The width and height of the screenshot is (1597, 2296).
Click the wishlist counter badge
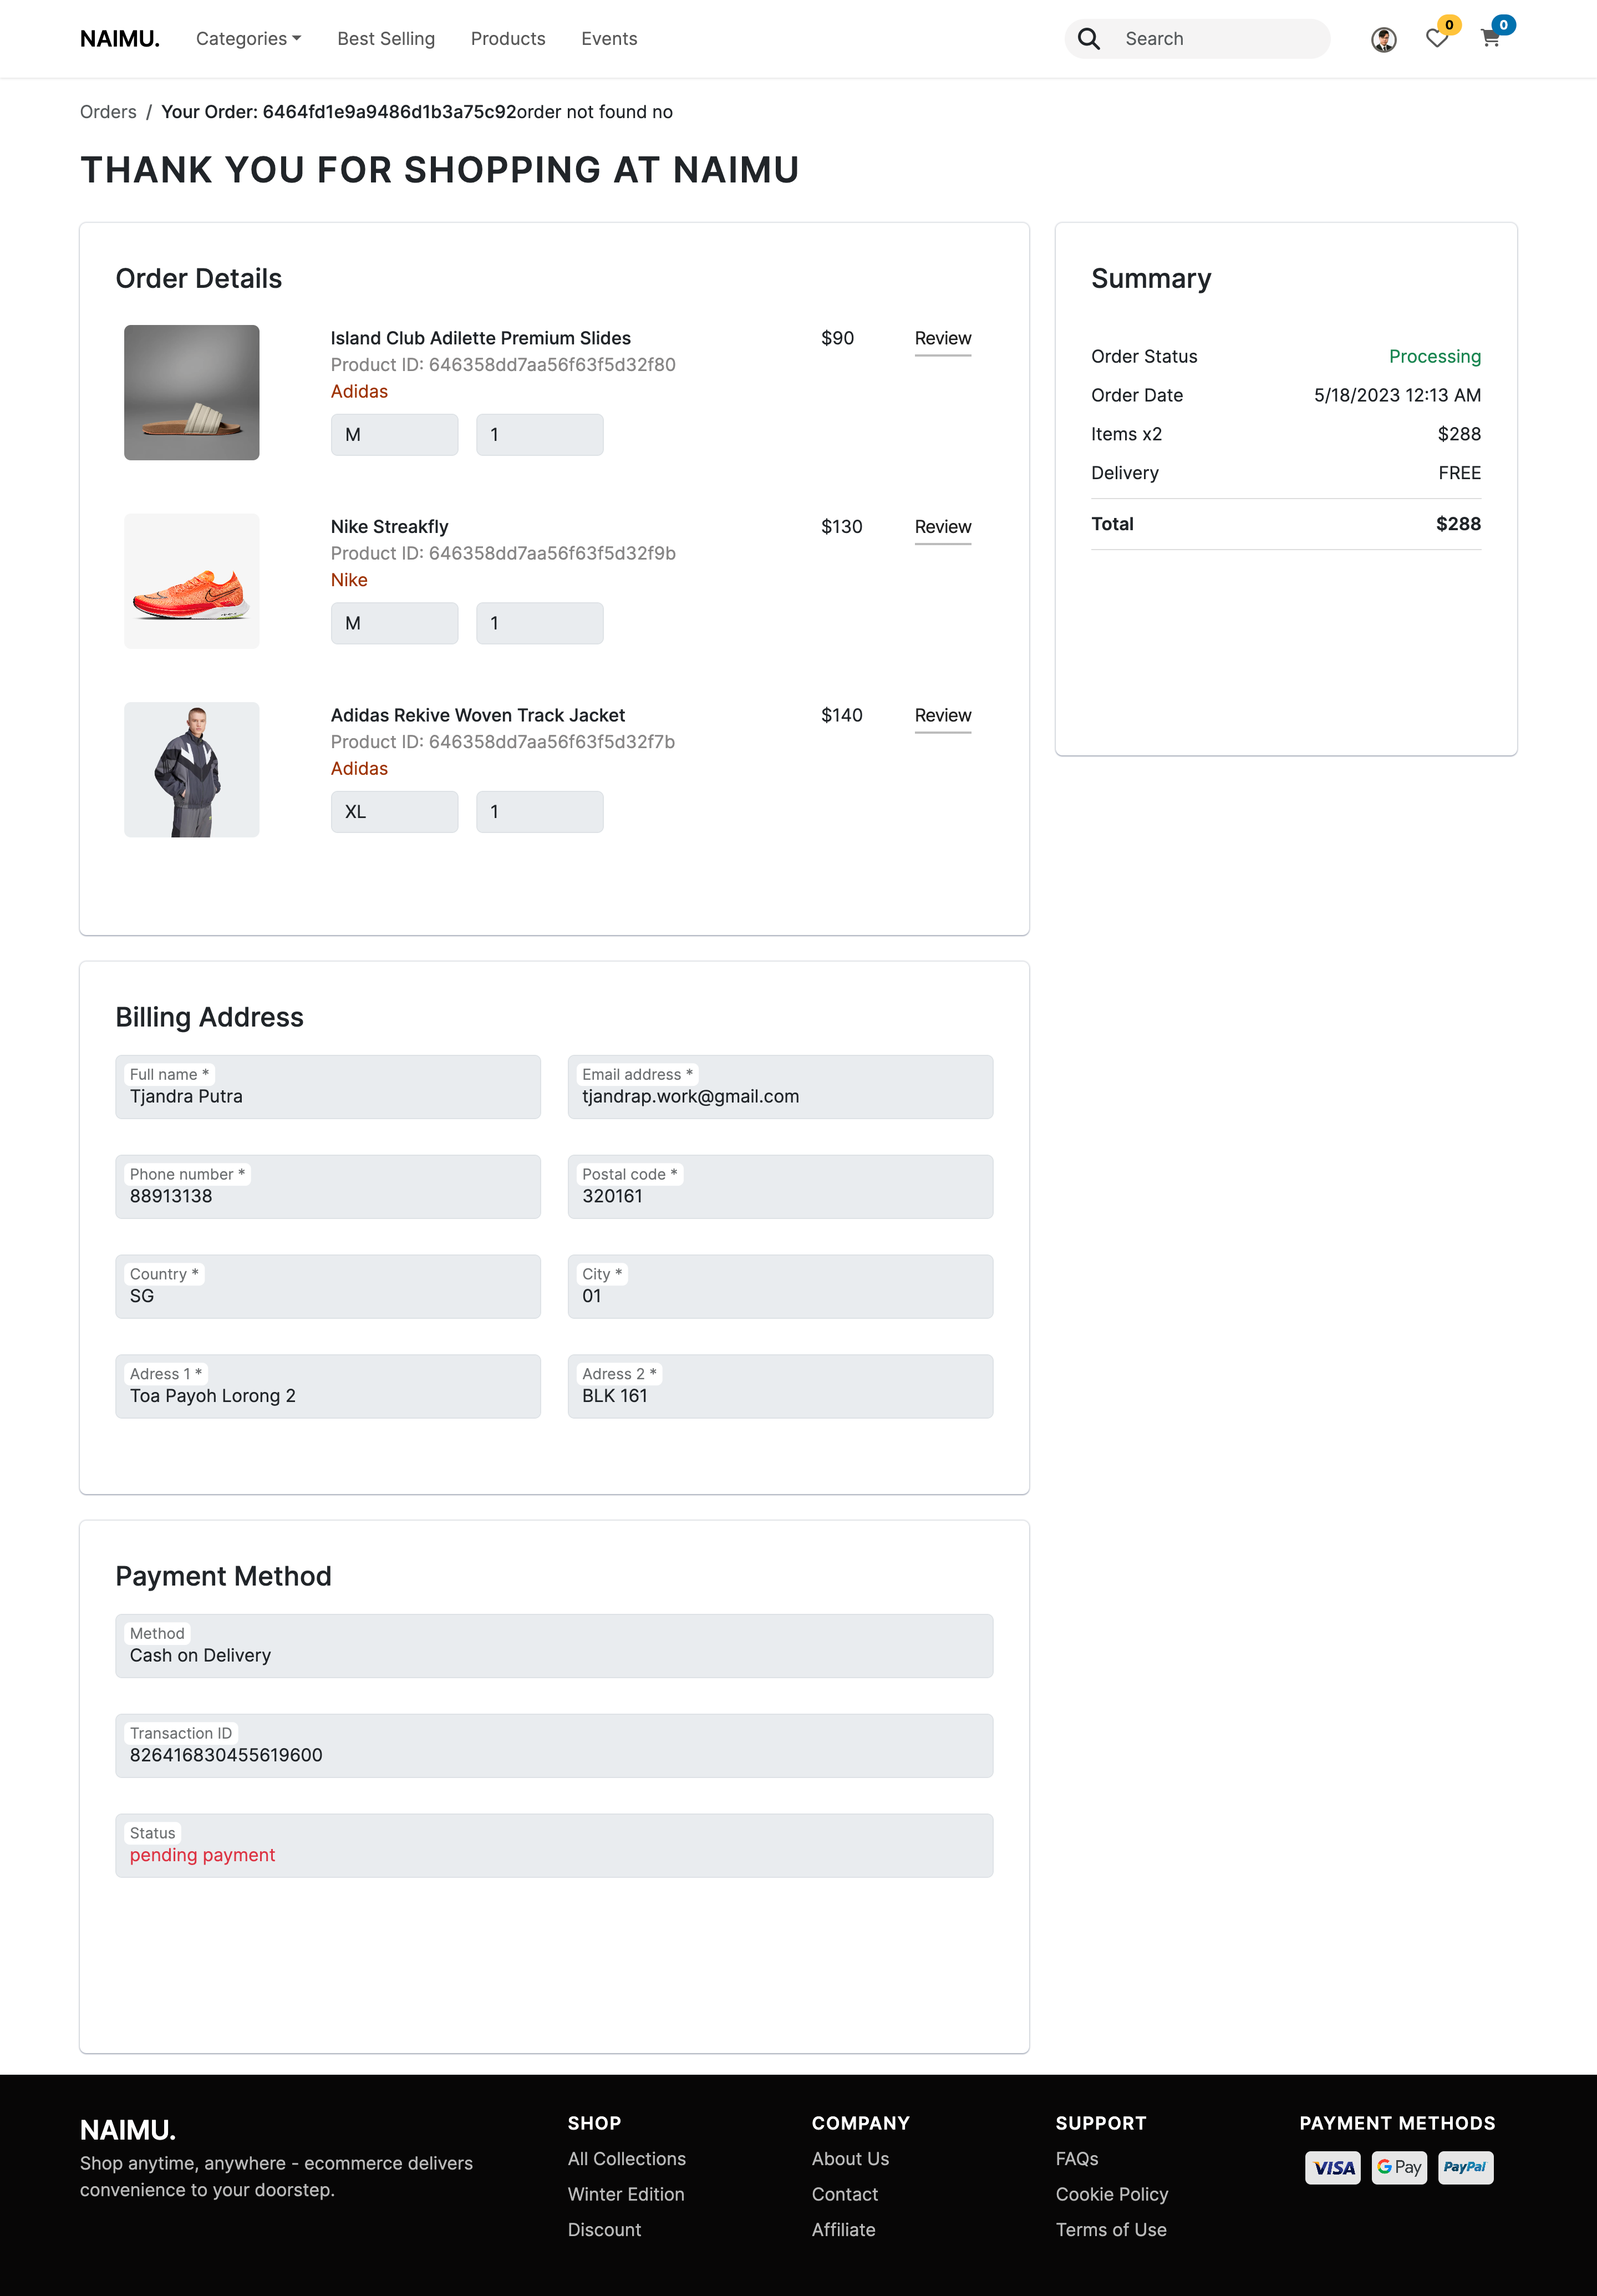[1450, 25]
